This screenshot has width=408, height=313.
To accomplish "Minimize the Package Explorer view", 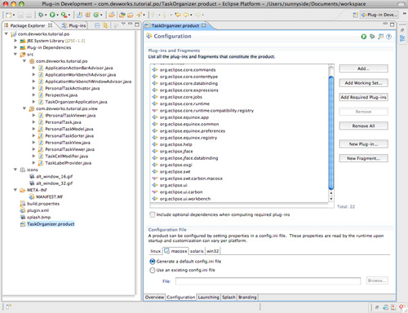I will coord(131,24).
